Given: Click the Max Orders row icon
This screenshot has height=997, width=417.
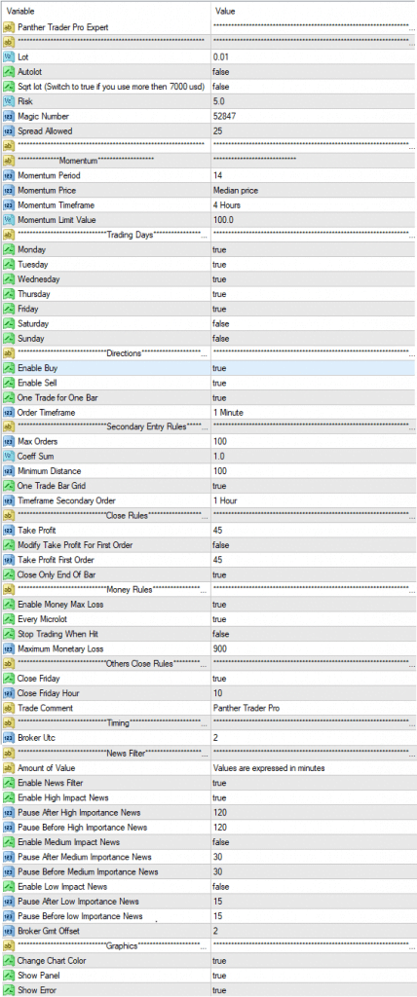Looking at the screenshot, I should pos(8,441).
